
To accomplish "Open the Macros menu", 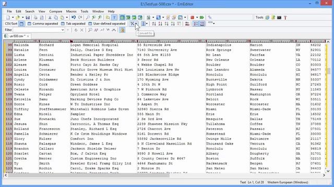I will click(x=71, y=11).
